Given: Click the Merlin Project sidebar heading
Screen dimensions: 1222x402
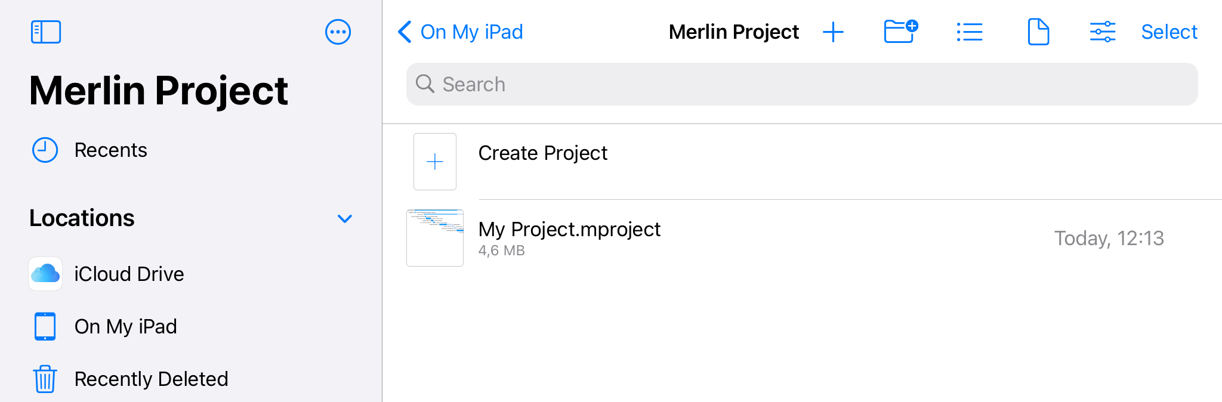Looking at the screenshot, I should tap(159, 91).
